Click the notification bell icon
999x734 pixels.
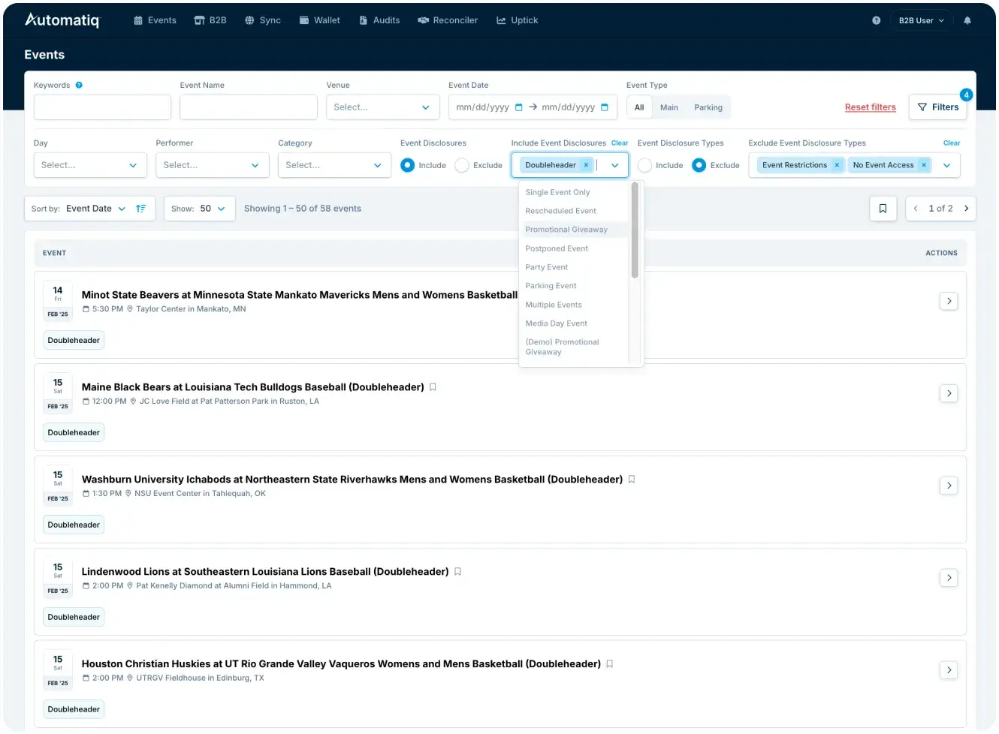tap(967, 20)
